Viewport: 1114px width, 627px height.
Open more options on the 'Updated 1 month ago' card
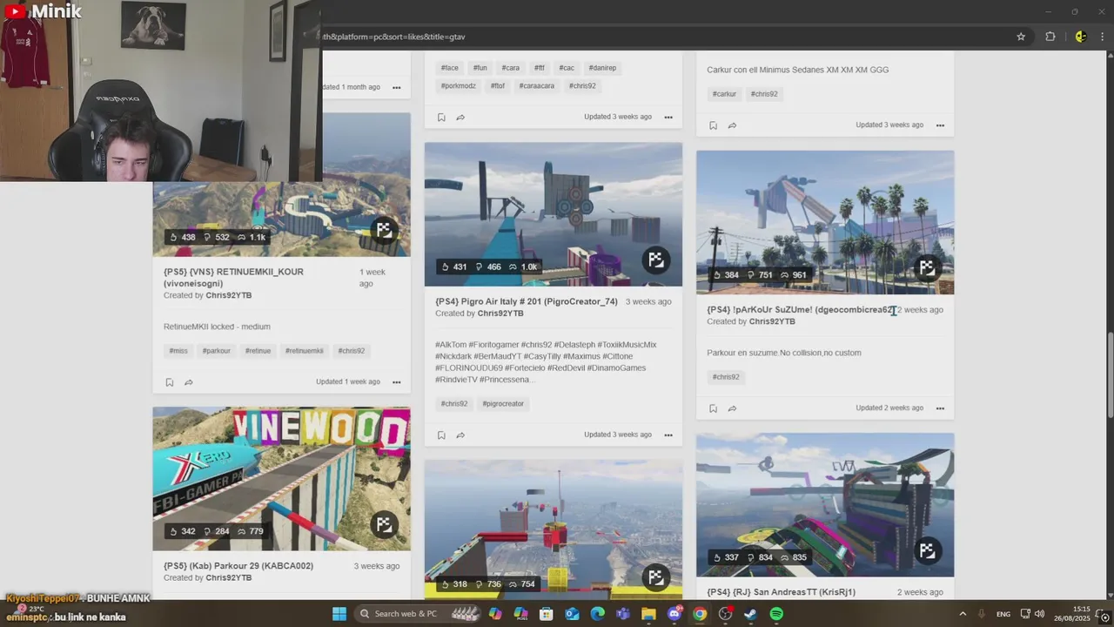coord(397,87)
